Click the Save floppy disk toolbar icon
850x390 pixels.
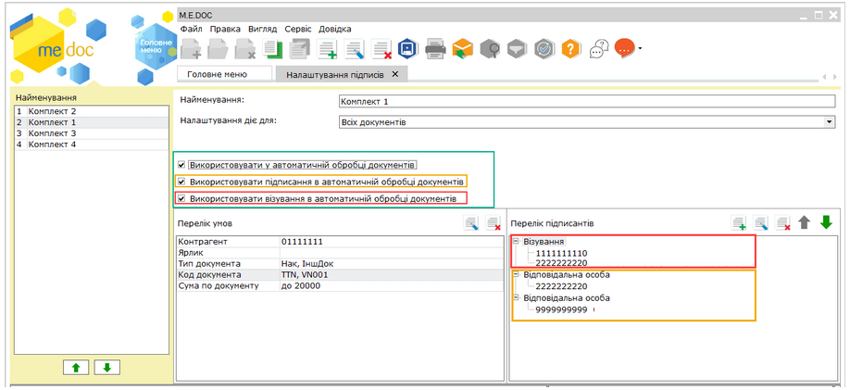pyautogui.click(x=407, y=48)
